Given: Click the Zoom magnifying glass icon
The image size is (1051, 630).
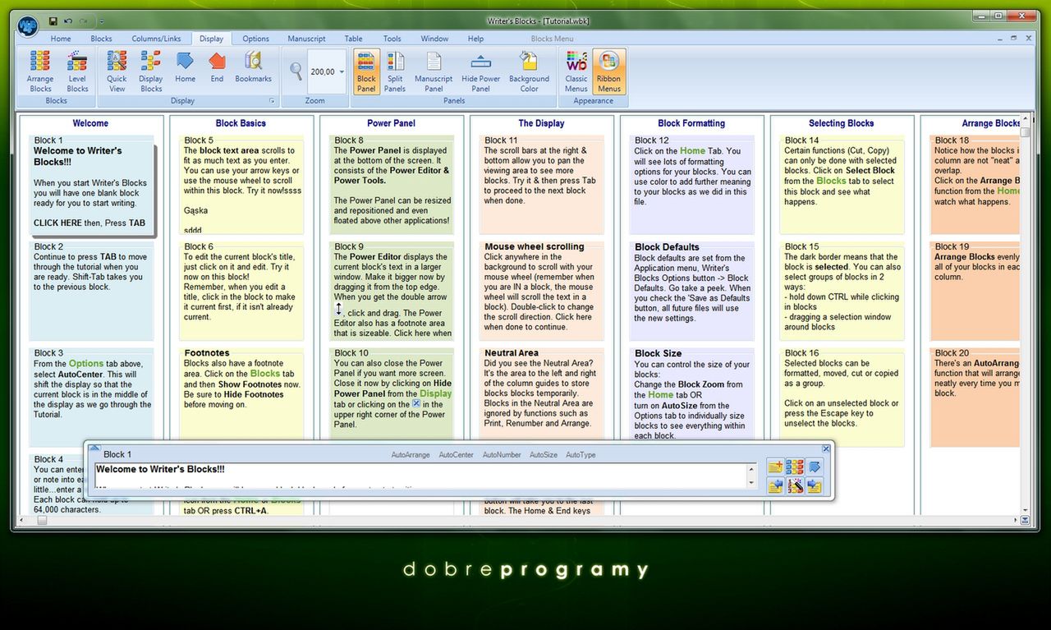Looking at the screenshot, I should click(296, 71).
